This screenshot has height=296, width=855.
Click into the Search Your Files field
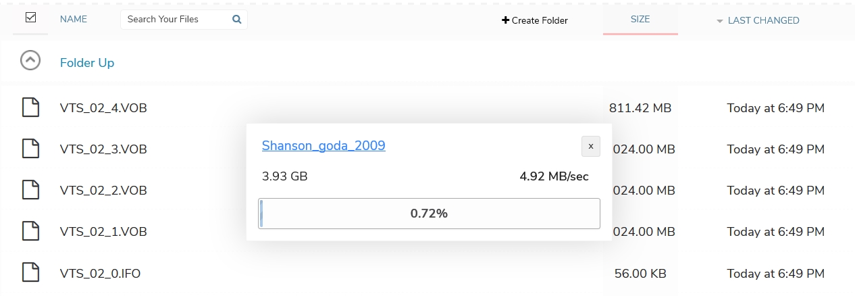point(176,20)
